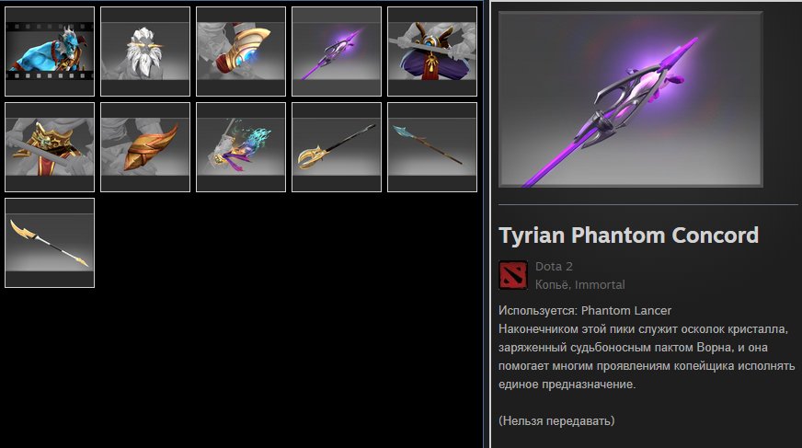
Task: Select the blue Phantom Lancer film-strip item
Action: pos(50,52)
